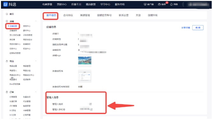Viewport: 213px width, 122px height.
Task: Select 商品素材 in the sidebar
Action: (13, 80)
